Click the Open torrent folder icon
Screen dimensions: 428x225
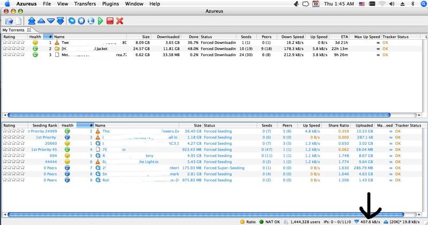coord(9,21)
